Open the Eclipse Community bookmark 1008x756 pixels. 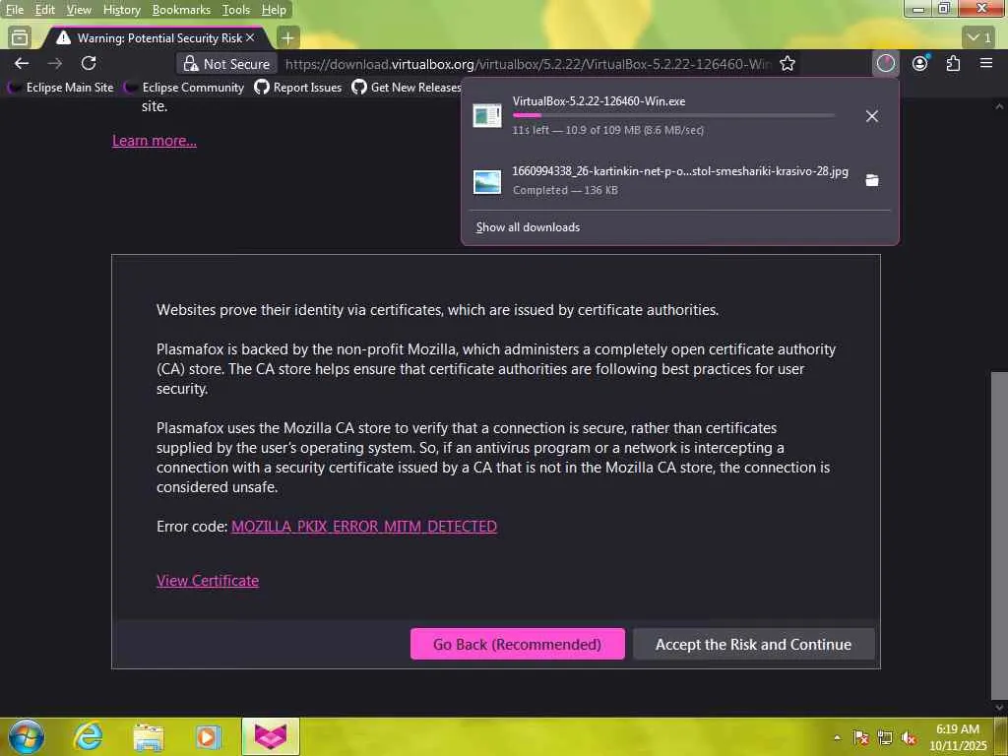[184, 88]
